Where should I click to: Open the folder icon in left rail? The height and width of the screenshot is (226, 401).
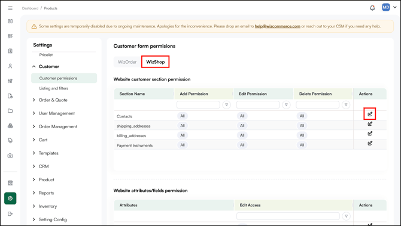pyautogui.click(x=10, y=111)
